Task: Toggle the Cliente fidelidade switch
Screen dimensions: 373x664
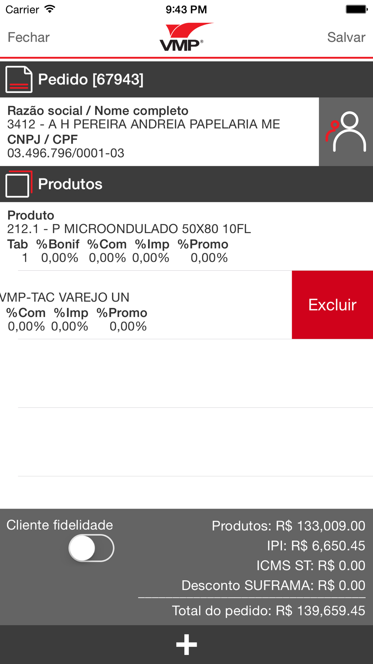Action: (91, 548)
